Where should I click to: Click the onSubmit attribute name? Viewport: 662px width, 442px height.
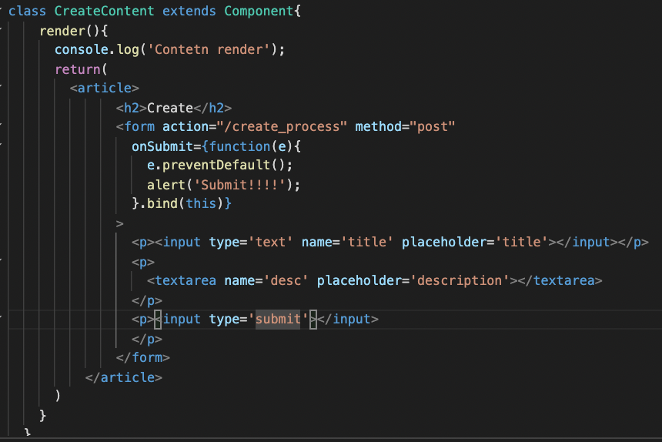(162, 146)
